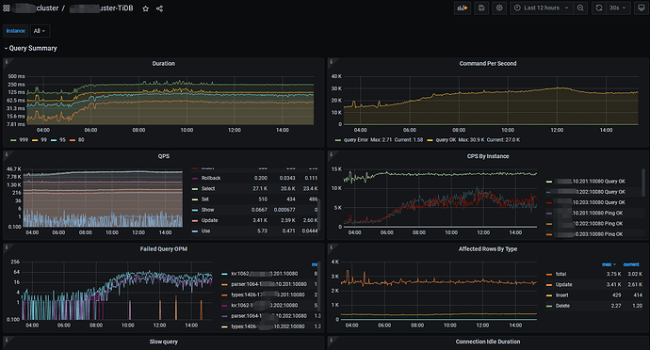Cycle view mode with monitor icon
650x350 pixels.
click(x=641, y=8)
